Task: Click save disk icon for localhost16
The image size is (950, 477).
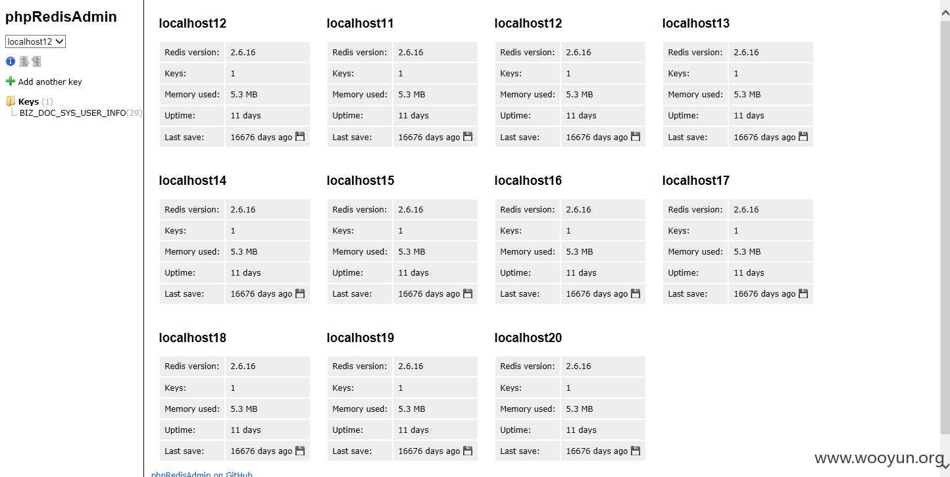Action: pyautogui.click(x=636, y=293)
